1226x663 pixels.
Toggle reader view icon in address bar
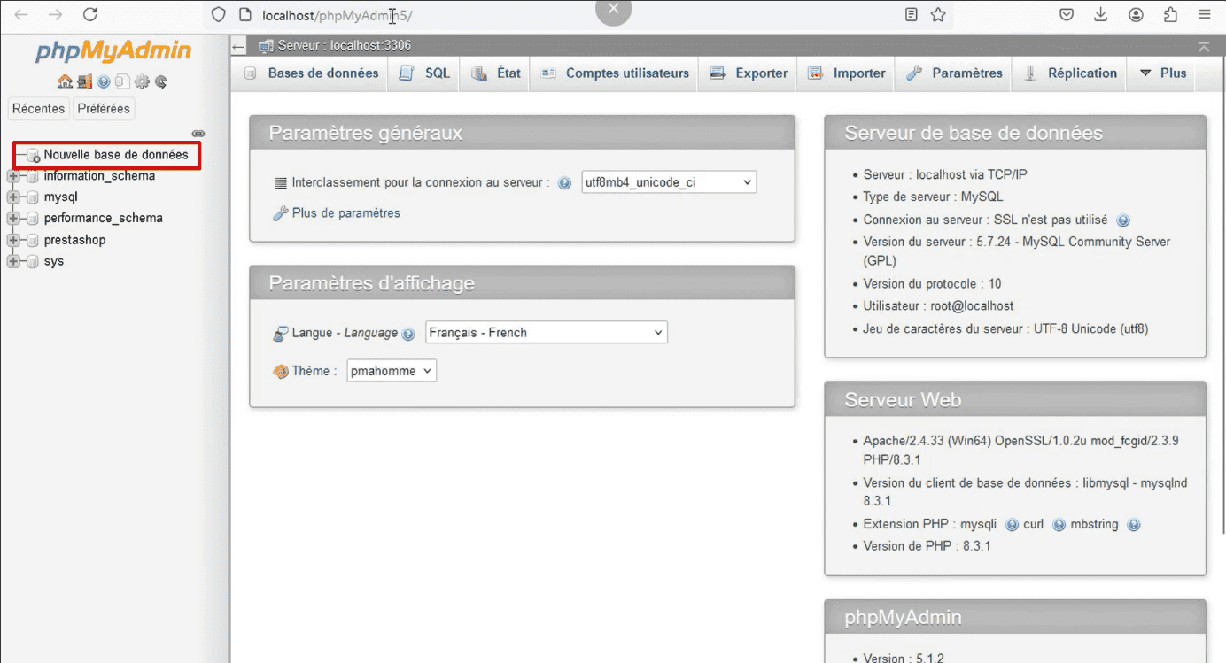(912, 15)
